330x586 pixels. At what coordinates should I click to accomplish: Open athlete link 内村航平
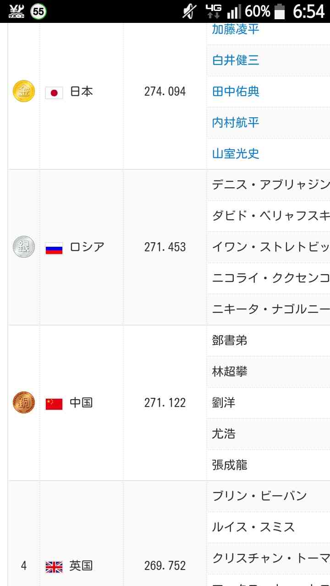tap(236, 122)
